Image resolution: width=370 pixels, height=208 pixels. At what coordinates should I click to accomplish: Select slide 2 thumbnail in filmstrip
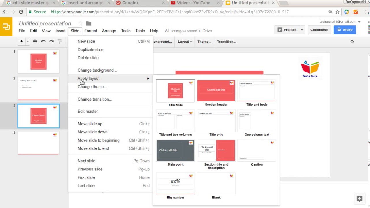[x=38, y=88]
